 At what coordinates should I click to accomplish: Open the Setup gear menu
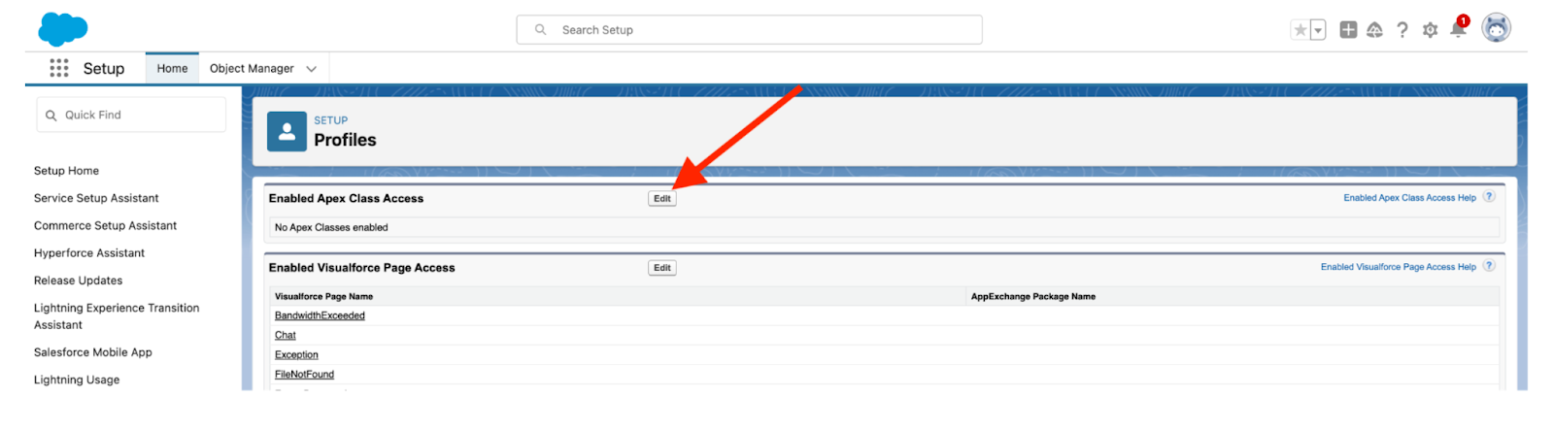click(1430, 30)
